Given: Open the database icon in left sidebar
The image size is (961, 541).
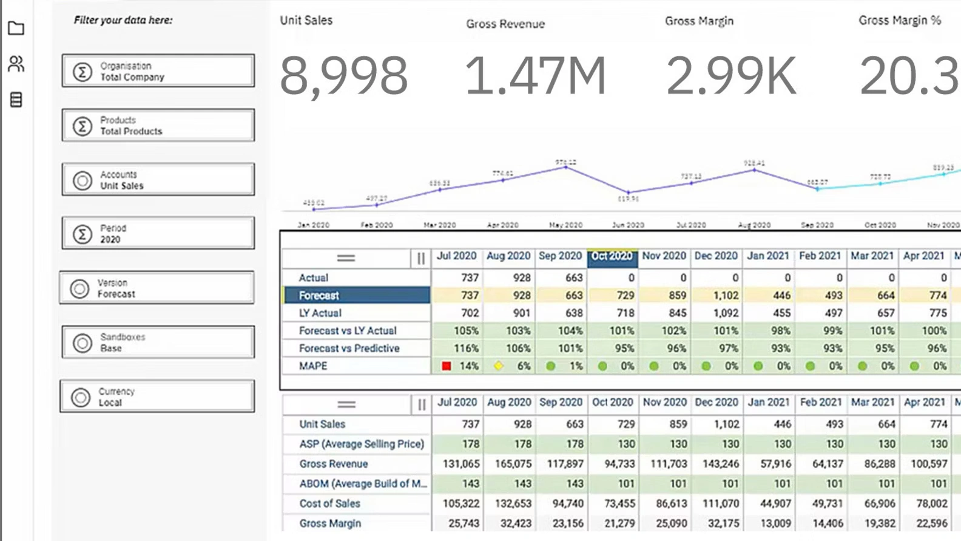Looking at the screenshot, I should pyautogui.click(x=16, y=100).
